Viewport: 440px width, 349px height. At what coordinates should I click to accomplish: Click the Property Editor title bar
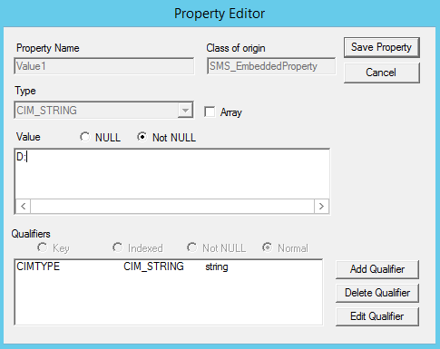[220, 14]
